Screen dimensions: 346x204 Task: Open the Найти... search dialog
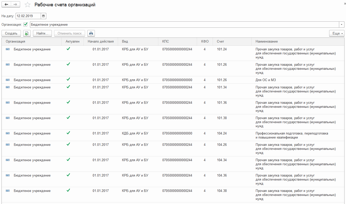[42, 33]
